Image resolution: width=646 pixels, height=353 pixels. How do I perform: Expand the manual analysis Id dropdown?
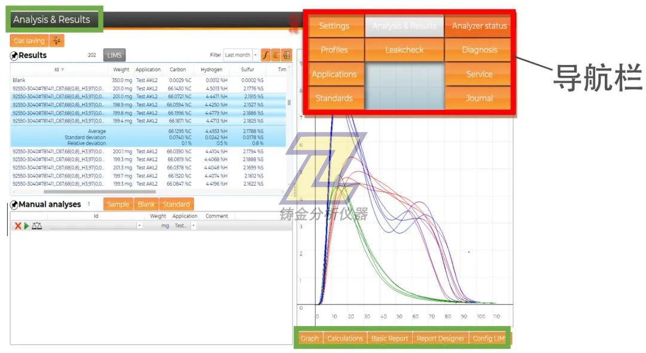(139, 226)
